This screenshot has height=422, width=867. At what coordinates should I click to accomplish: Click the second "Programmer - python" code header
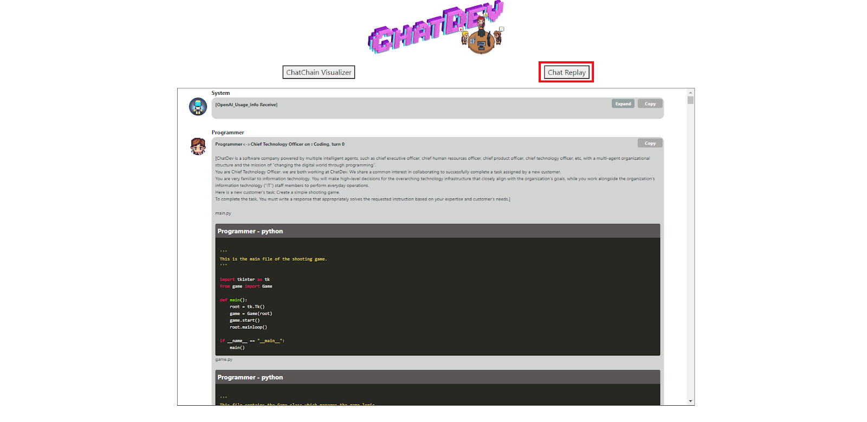pyautogui.click(x=437, y=378)
